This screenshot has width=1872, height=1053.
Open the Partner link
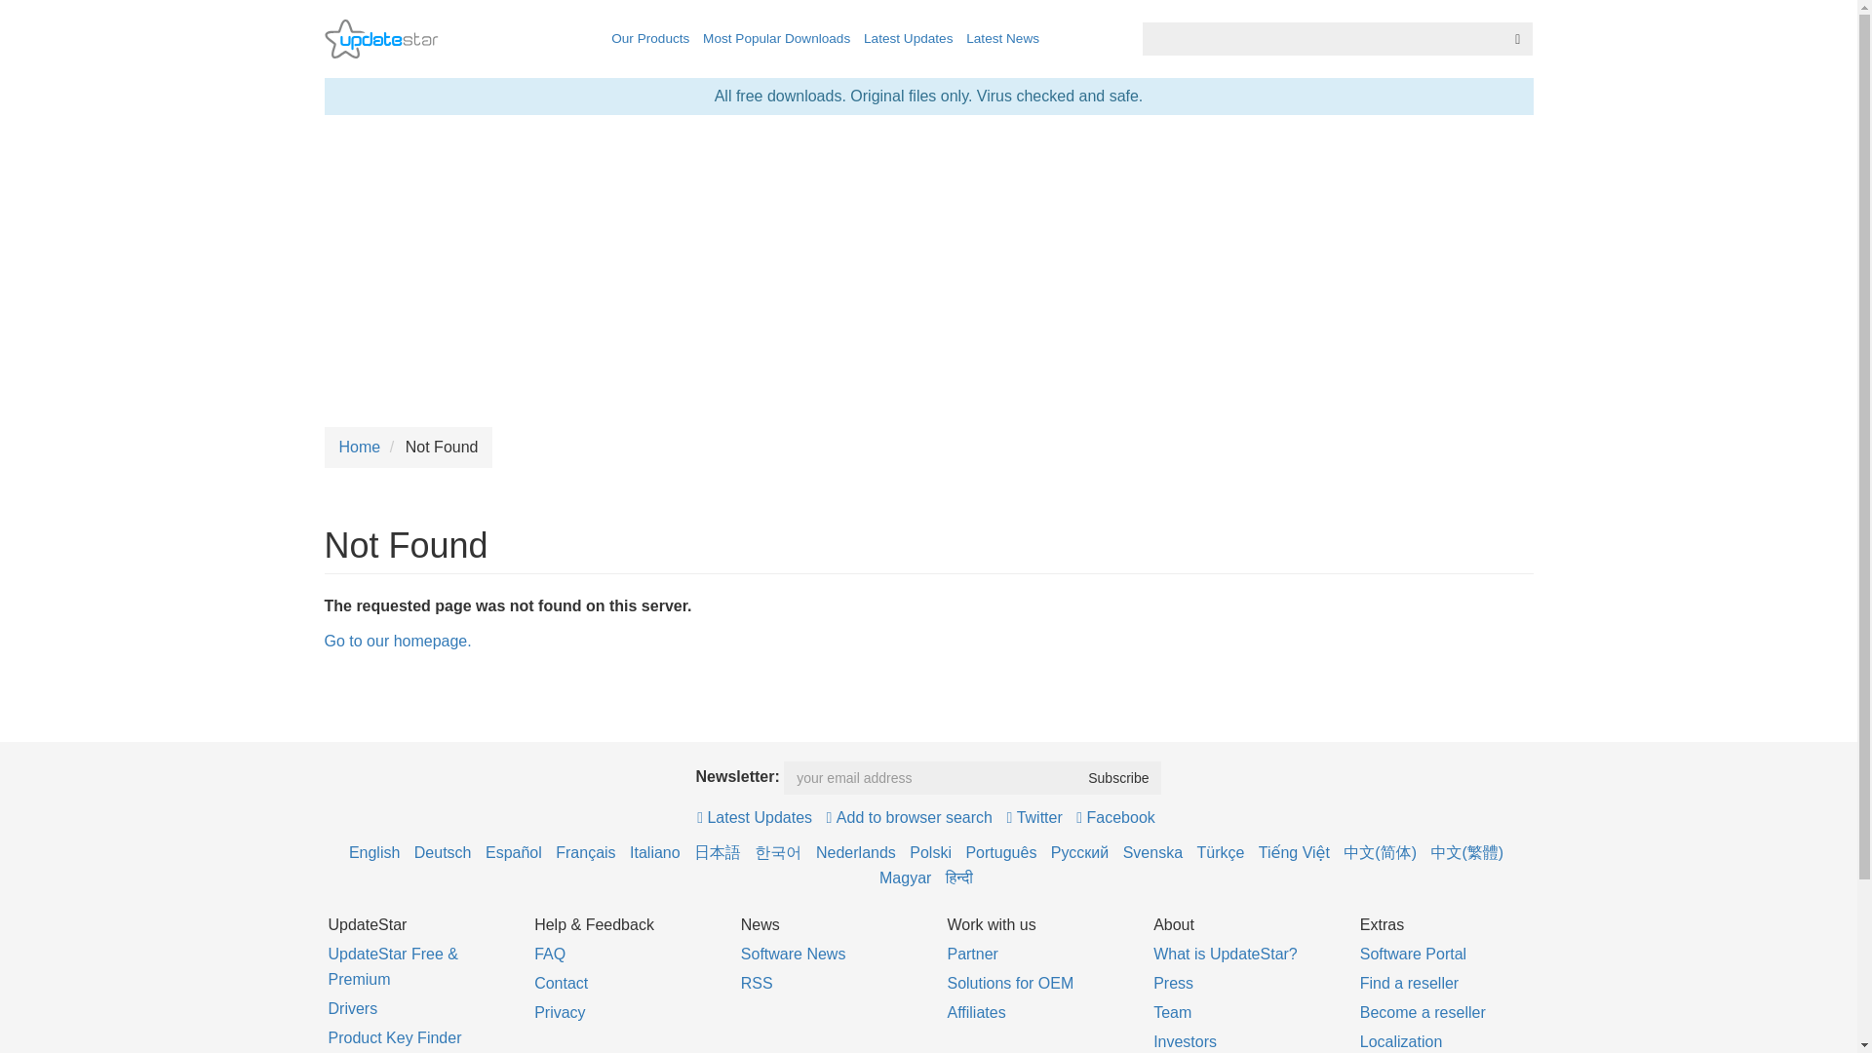point(972,955)
